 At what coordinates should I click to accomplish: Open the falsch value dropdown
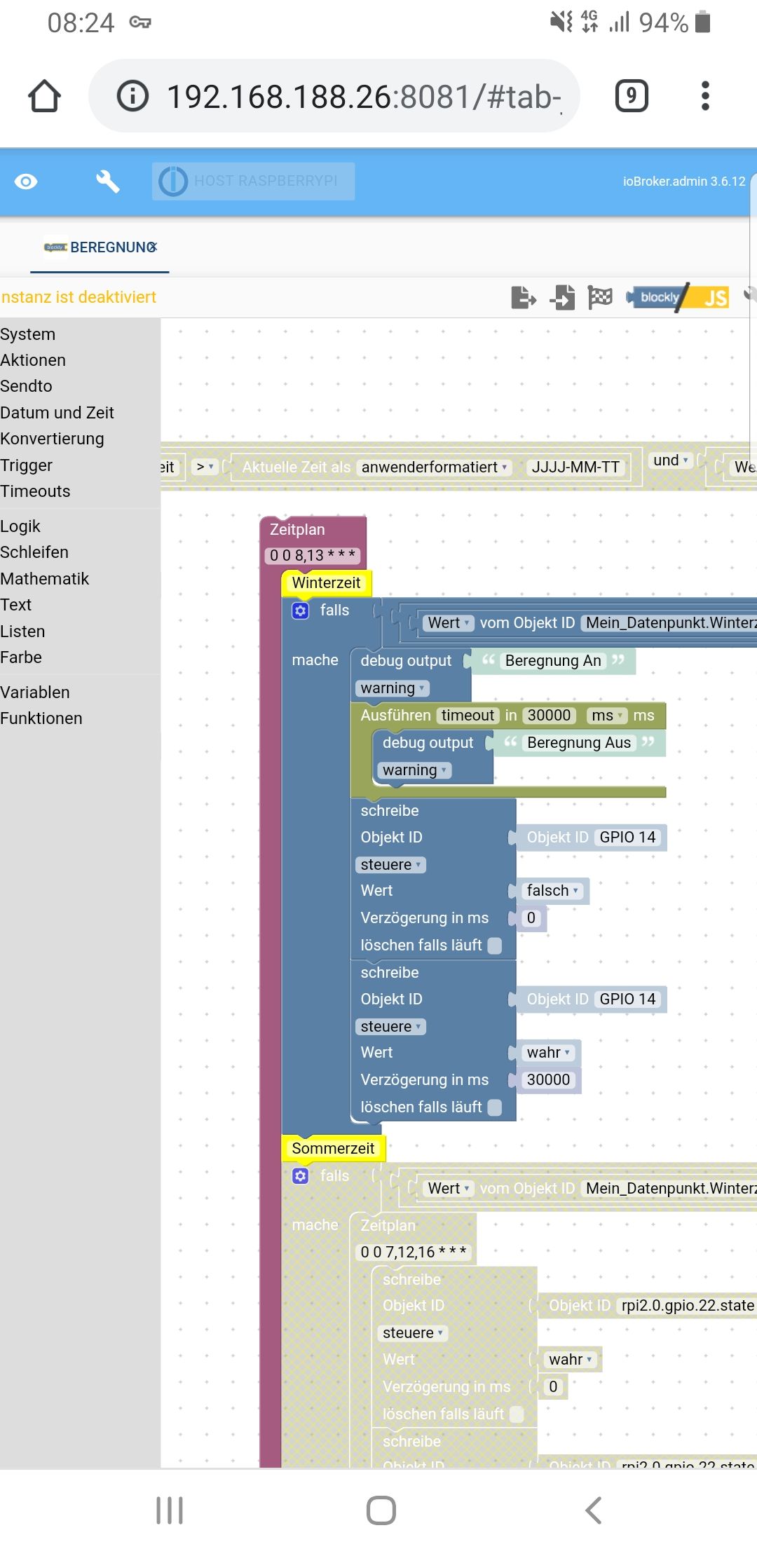[552, 891]
